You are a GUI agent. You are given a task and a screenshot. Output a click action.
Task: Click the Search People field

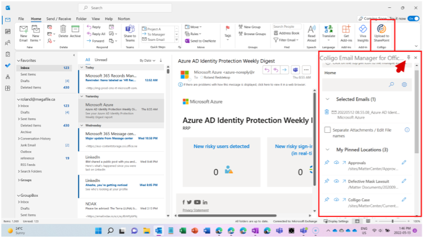click(287, 26)
